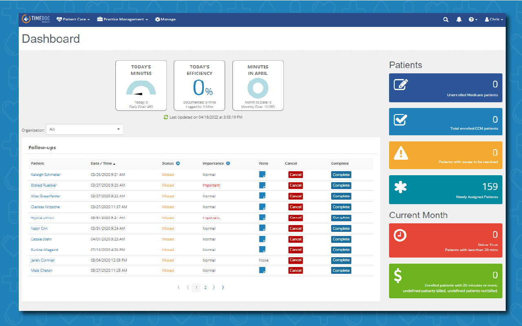Viewport: 522px width, 326px height.
Task: Open patient Clarissa Nitzsche
Action: pos(44,207)
